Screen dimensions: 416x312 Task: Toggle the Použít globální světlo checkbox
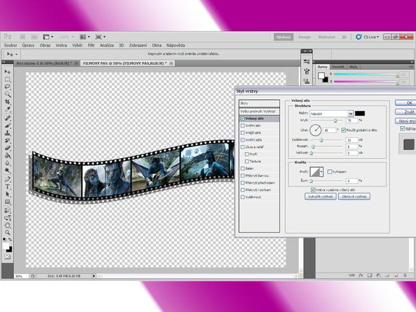343,130
